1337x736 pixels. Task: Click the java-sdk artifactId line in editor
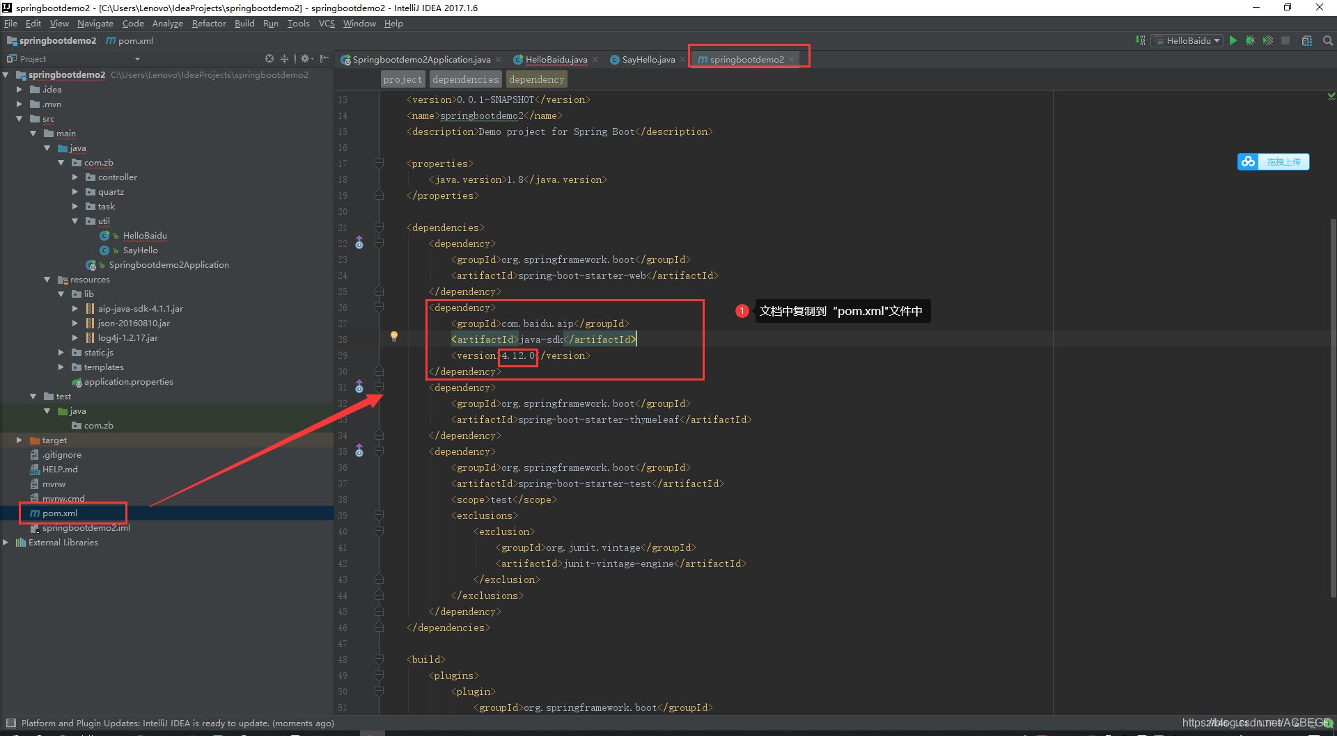(x=543, y=339)
